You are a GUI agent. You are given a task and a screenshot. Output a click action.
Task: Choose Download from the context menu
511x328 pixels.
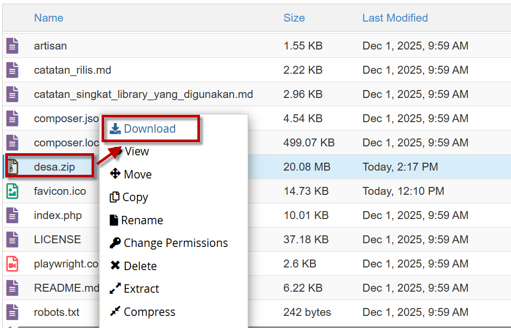(x=149, y=129)
